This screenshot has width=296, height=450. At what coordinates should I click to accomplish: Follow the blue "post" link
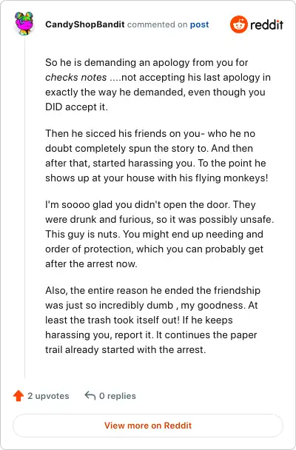point(200,24)
